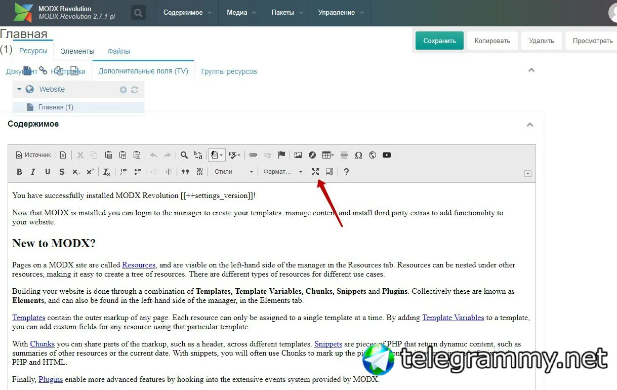Screen dimensions: 617x390
Task: Click the Paste clipboard icon
Action: point(108,155)
